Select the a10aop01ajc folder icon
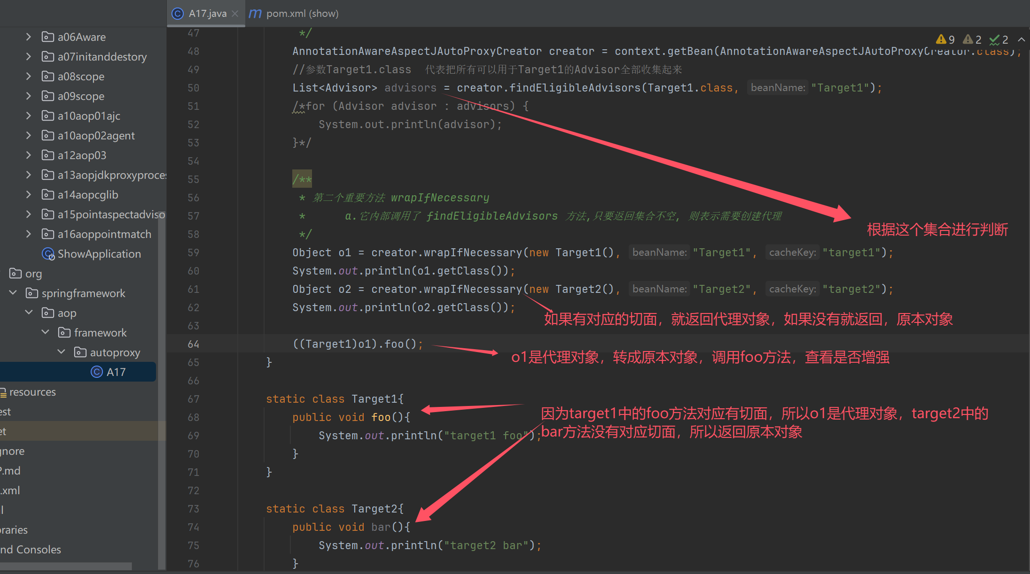Viewport: 1030px width, 574px height. pyautogui.click(x=47, y=115)
